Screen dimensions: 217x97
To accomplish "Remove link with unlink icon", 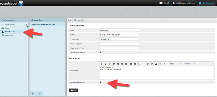I will pyautogui.click(x=152, y=64).
